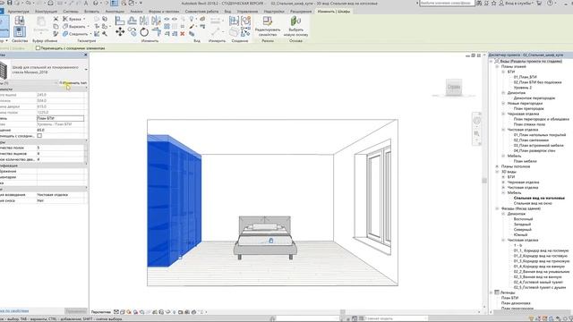This screenshot has height=322, width=573.
Task: Open 01_План БТИ in project browser
Action: tap(526, 77)
